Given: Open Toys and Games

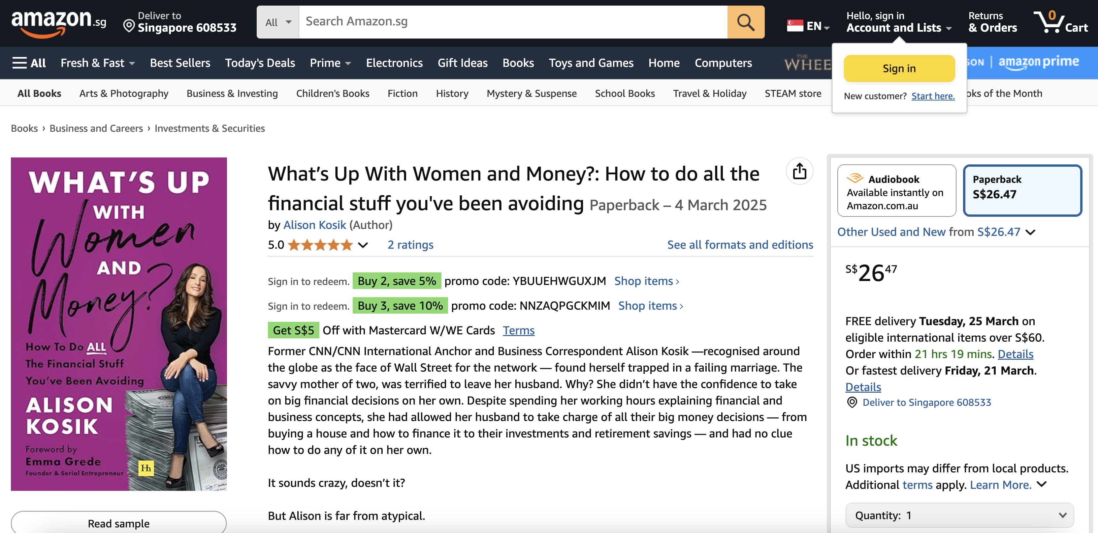Looking at the screenshot, I should coord(591,63).
